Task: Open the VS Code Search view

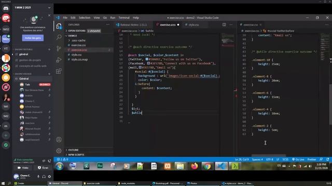Action: tap(59, 37)
